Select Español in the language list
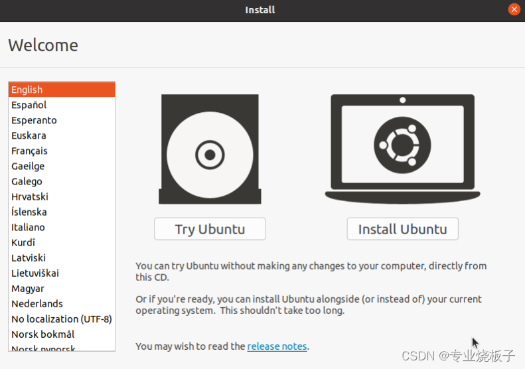Screen dimensions: 525x369 click(62, 105)
